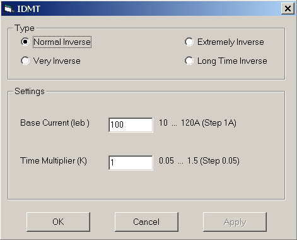Click the IDMT title bar icon

(x=8, y=9)
